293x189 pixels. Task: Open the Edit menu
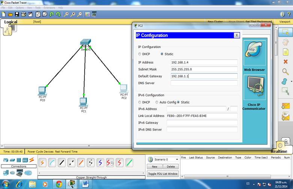click(x=10, y=8)
